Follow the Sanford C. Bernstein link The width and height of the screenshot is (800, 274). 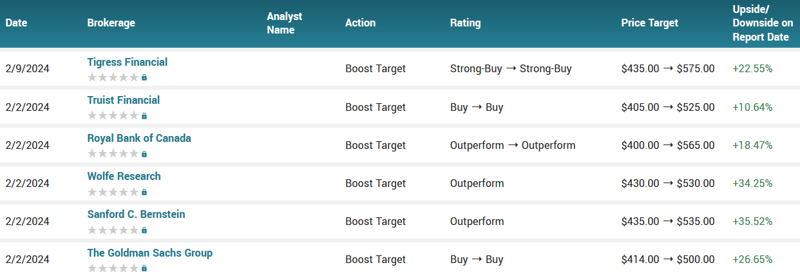(x=136, y=215)
